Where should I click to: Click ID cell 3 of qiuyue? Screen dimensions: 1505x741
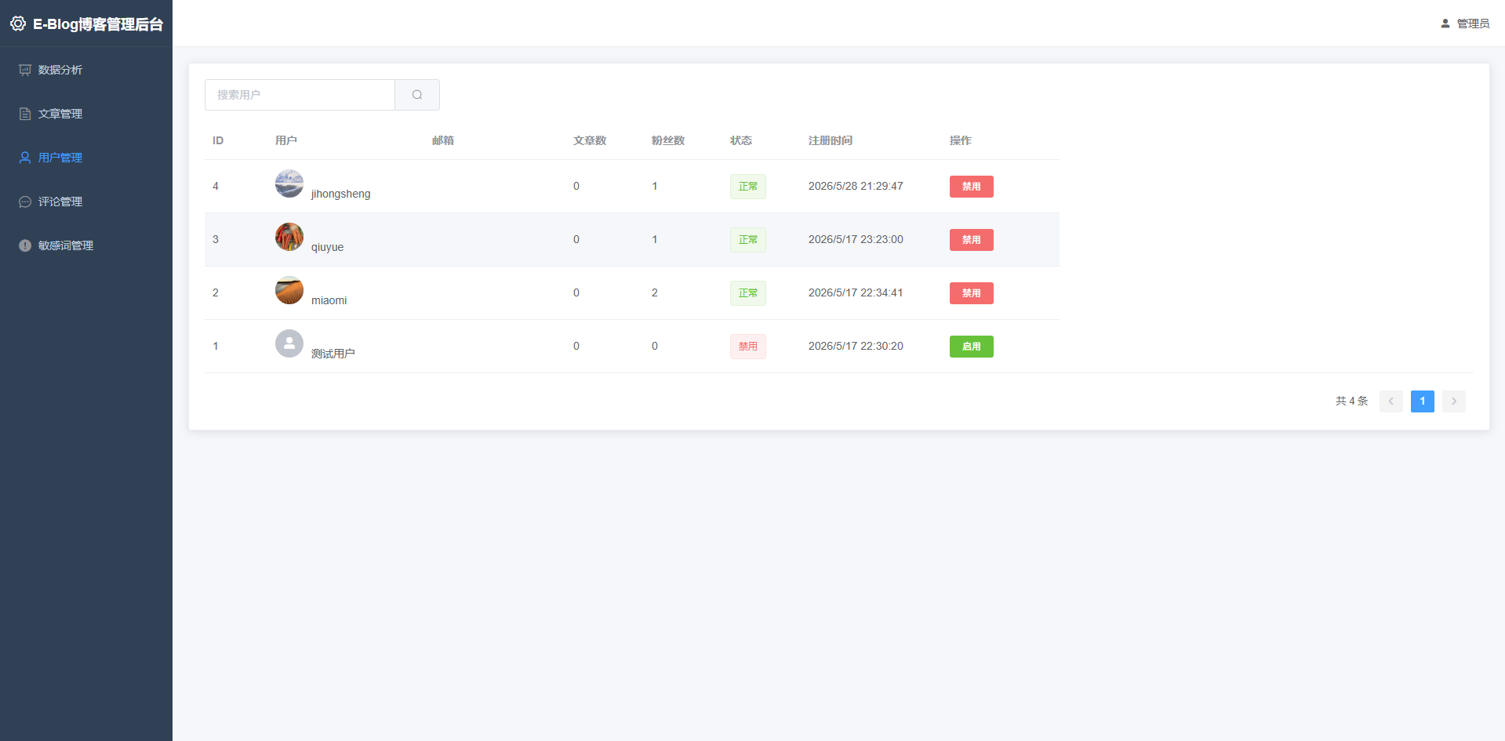216,240
